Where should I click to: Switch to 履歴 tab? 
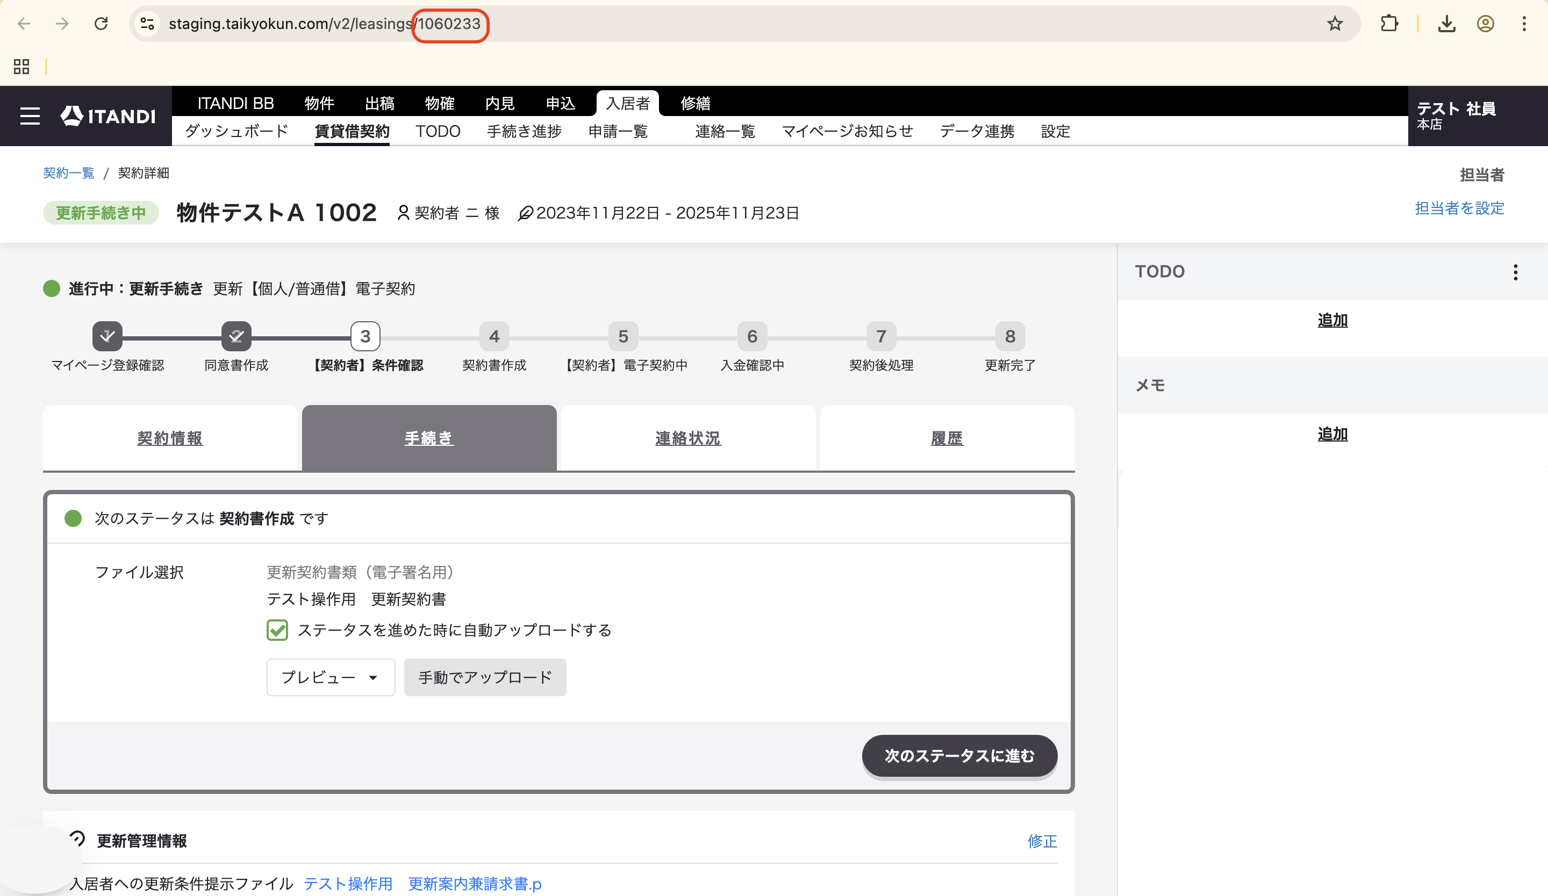click(x=947, y=438)
